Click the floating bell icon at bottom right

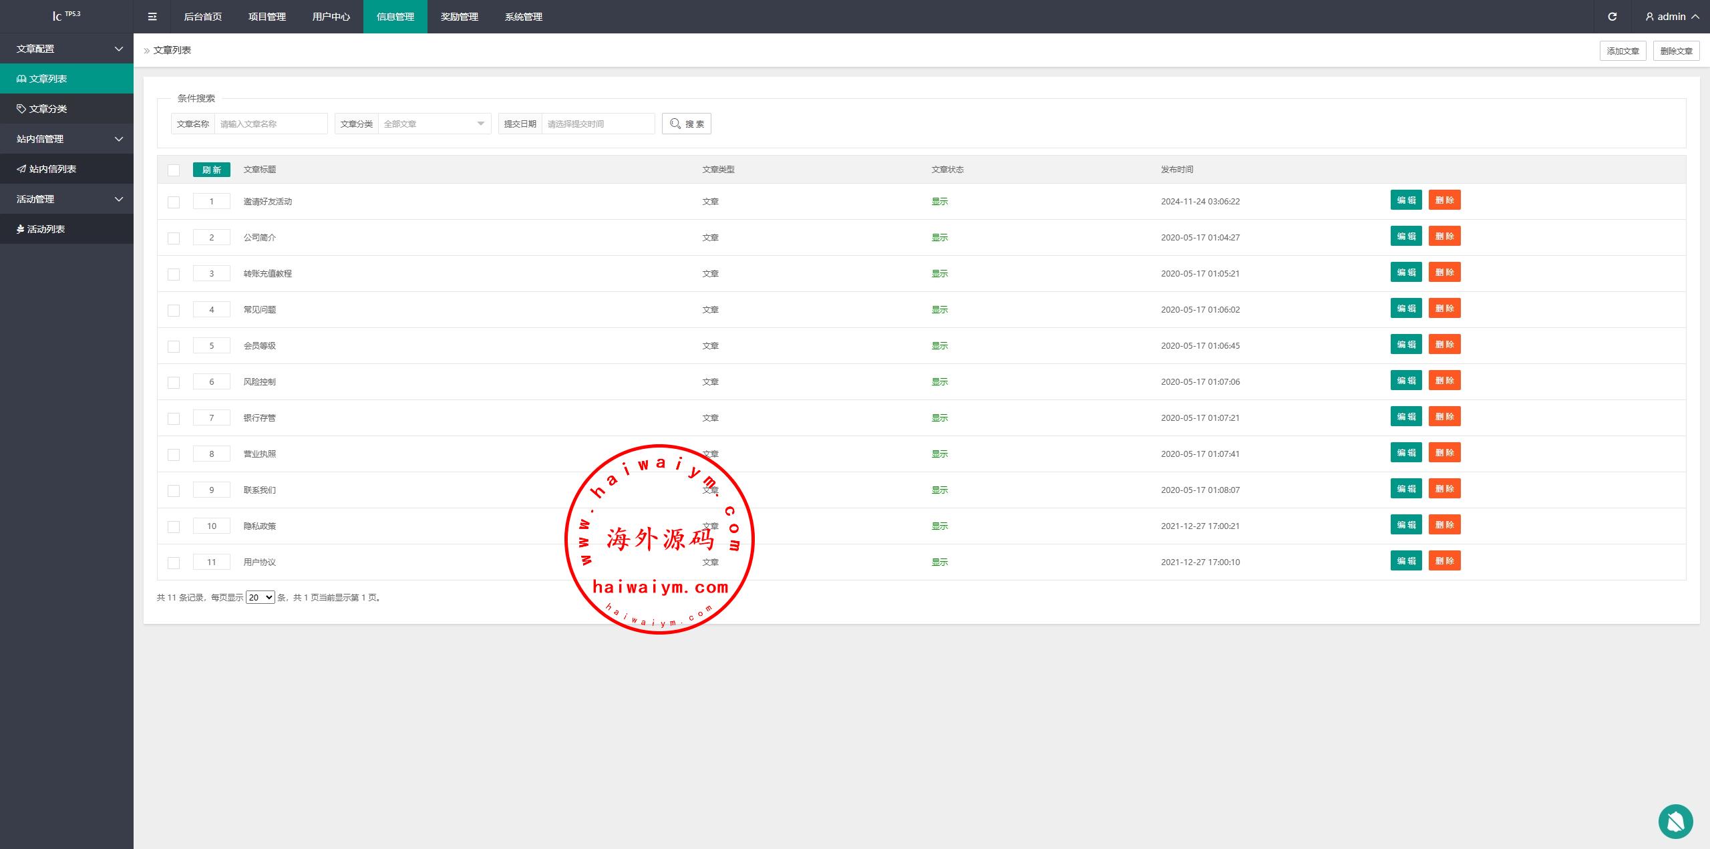(1675, 821)
